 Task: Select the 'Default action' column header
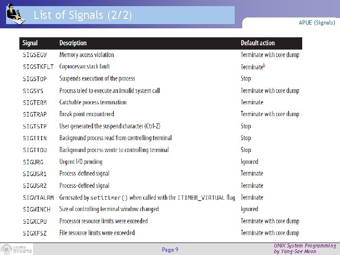point(257,43)
